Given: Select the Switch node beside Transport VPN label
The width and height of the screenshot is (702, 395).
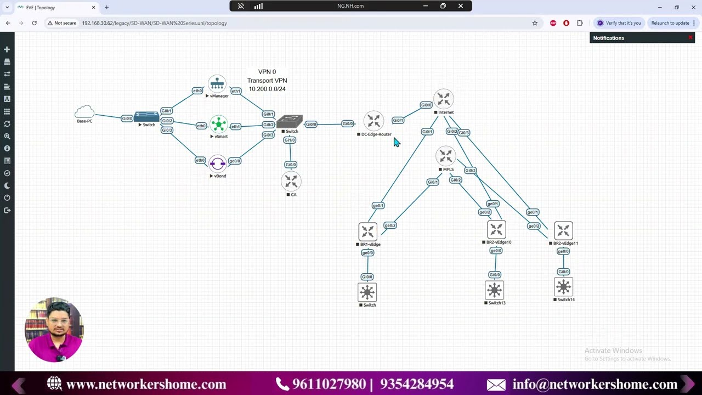Looking at the screenshot, I should 290,121.
